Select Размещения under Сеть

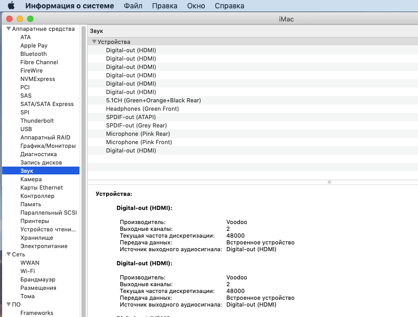click(x=38, y=288)
